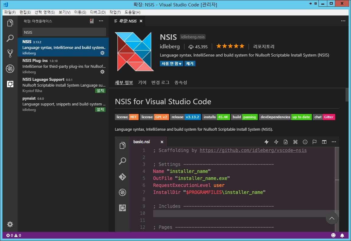The width and height of the screenshot is (351, 241).
Task: Click the feedback smiley in status bar
Action: pyautogui.click(x=333, y=235)
